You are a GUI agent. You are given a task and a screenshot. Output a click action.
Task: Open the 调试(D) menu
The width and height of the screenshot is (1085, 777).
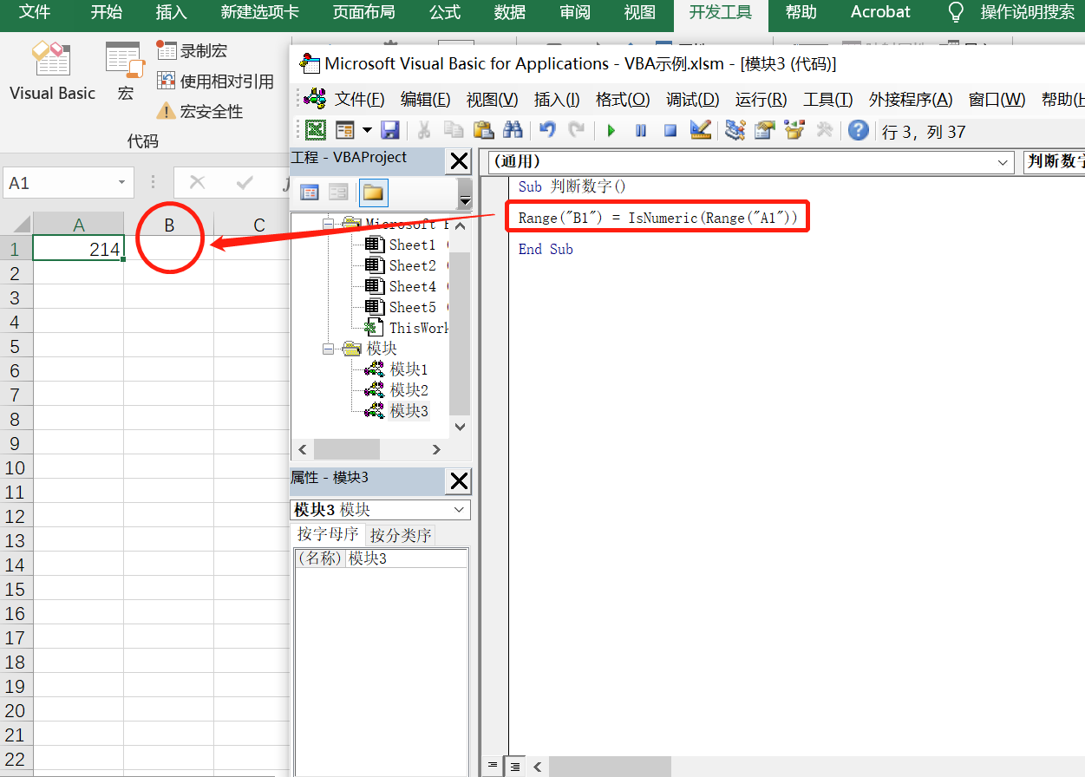tap(692, 99)
